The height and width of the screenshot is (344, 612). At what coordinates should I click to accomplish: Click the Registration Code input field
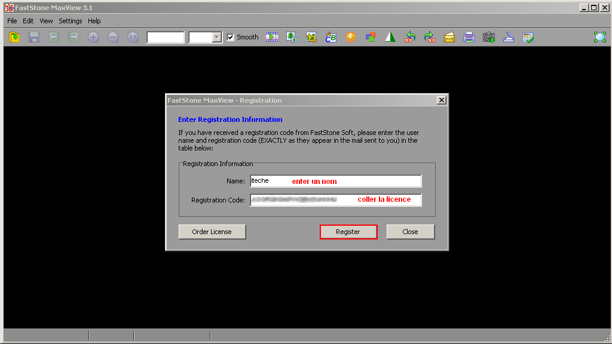(336, 199)
